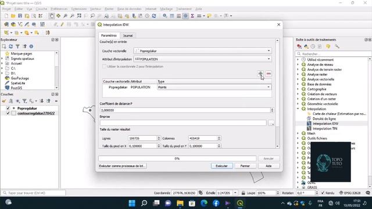Viewport: 372px width, 209px height.
Task: Click the EPSG:32628 CRS indicator
Action: 350,193
